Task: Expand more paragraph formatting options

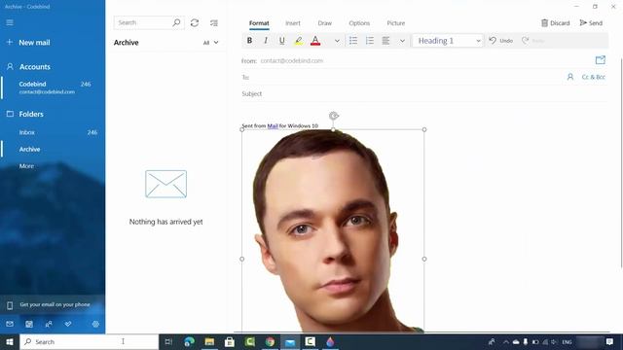Action: tap(402, 41)
